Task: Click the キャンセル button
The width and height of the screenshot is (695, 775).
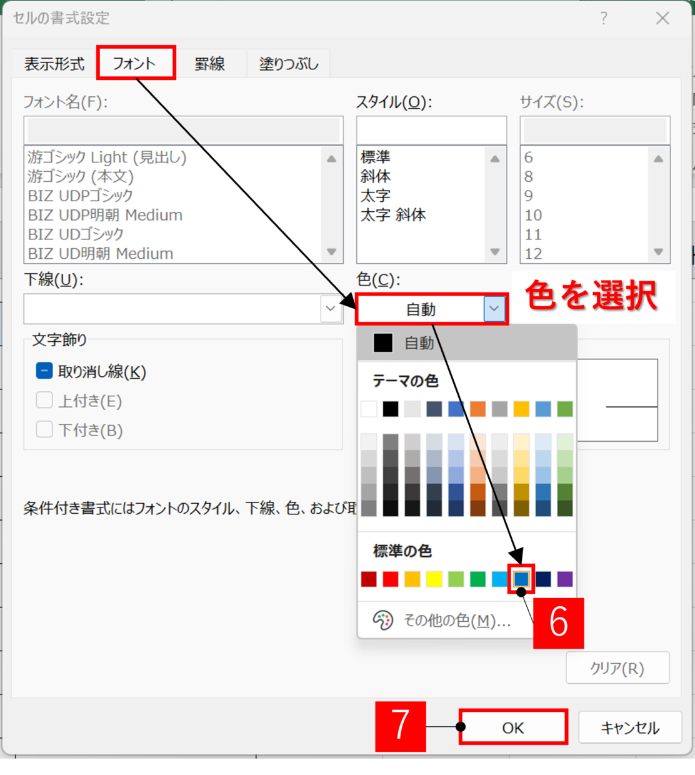Action: [630, 727]
